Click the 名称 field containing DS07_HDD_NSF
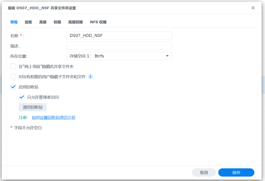The width and height of the screenshot is (265, 181). pos(119,36)
